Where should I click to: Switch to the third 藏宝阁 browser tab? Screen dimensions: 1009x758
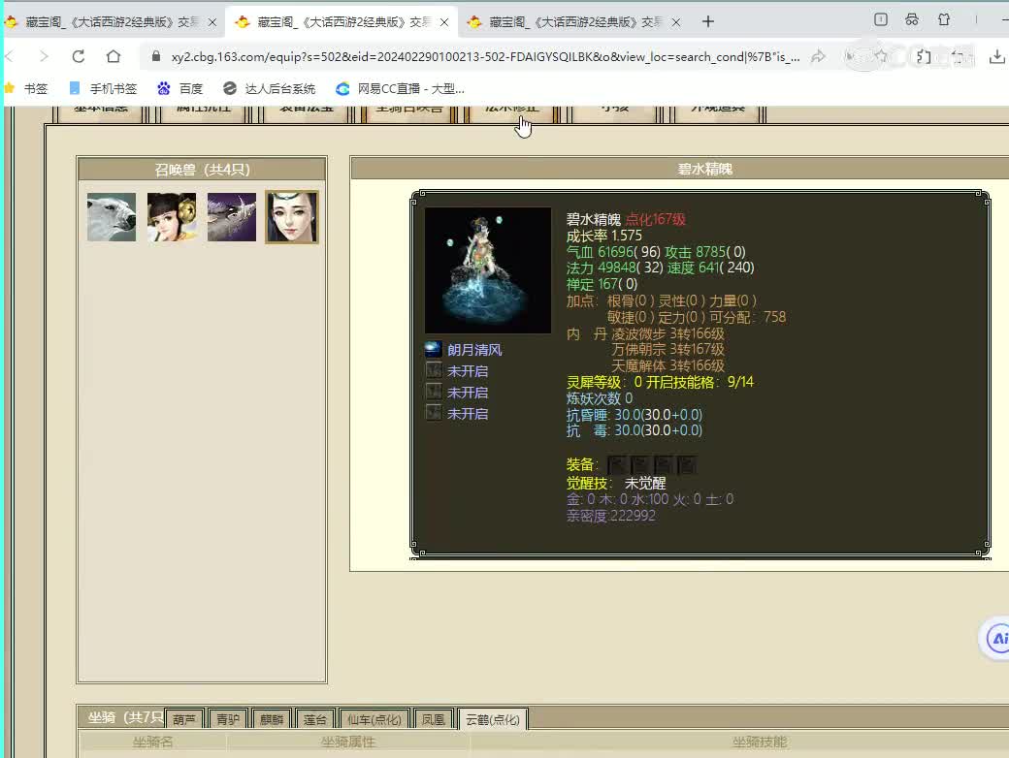(572, 22)
